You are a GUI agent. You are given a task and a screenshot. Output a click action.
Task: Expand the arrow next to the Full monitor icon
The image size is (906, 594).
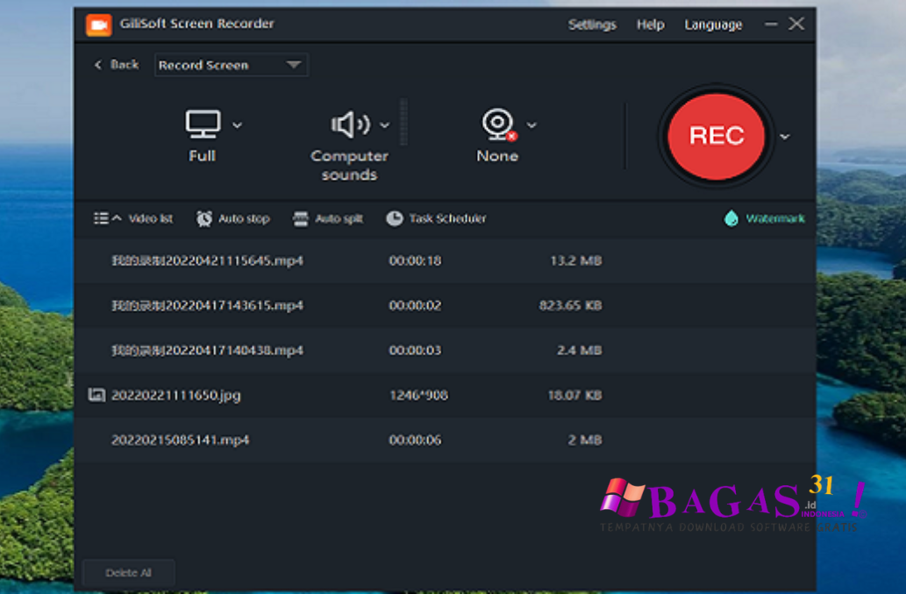(238, 125)
